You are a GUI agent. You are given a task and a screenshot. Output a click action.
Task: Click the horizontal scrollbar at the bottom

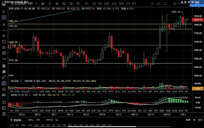pyautogui.click(x=102, y=126)
